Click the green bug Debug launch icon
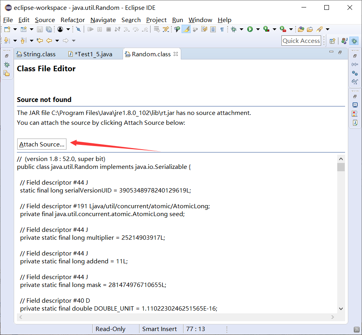362x335 pixels. (233, 29)
